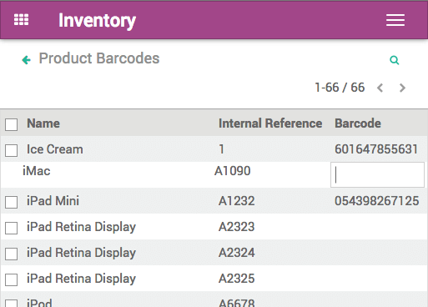The image size is (428, 307).
Task: Open the hamburger menu in header
Action: point(395,20)
